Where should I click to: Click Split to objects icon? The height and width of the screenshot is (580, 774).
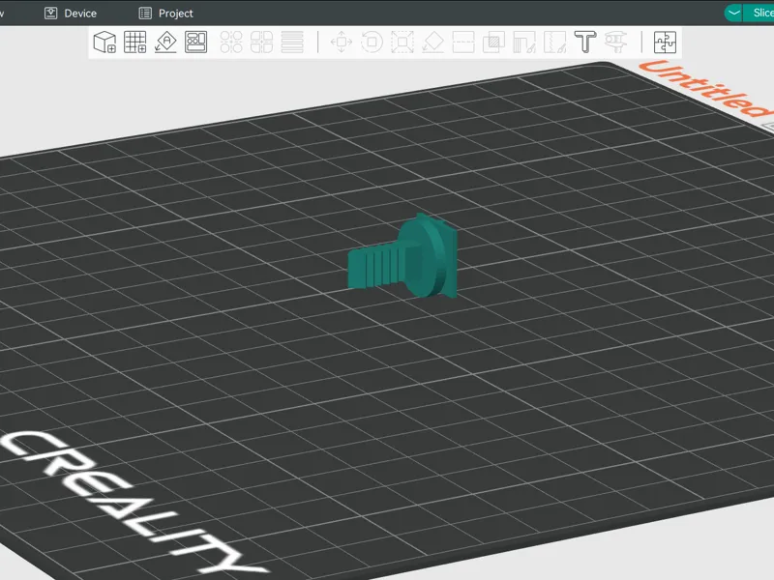(x=231, y=42)
